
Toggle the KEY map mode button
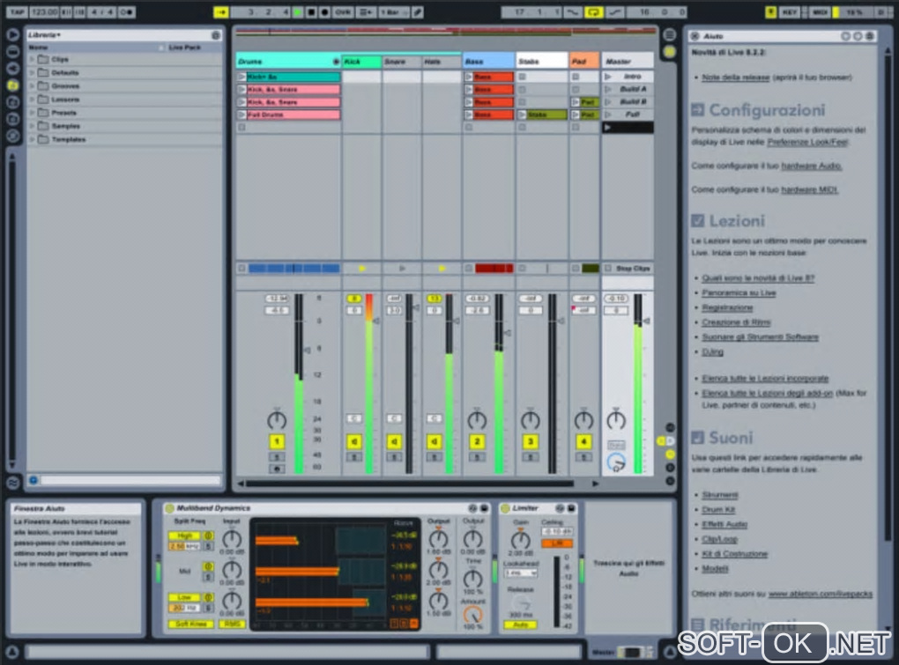pos(790,11)
